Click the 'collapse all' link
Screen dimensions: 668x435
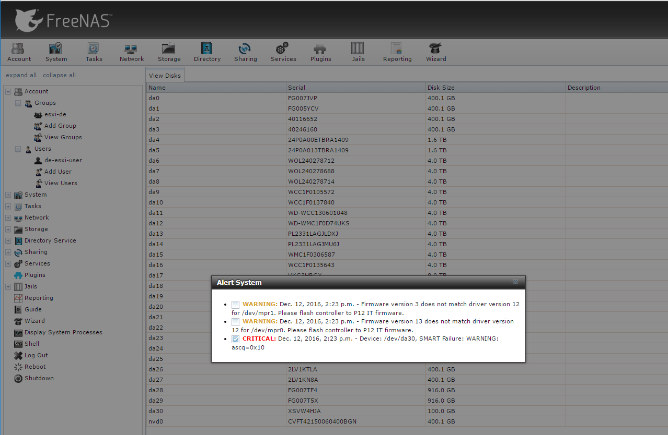point(59,75)
